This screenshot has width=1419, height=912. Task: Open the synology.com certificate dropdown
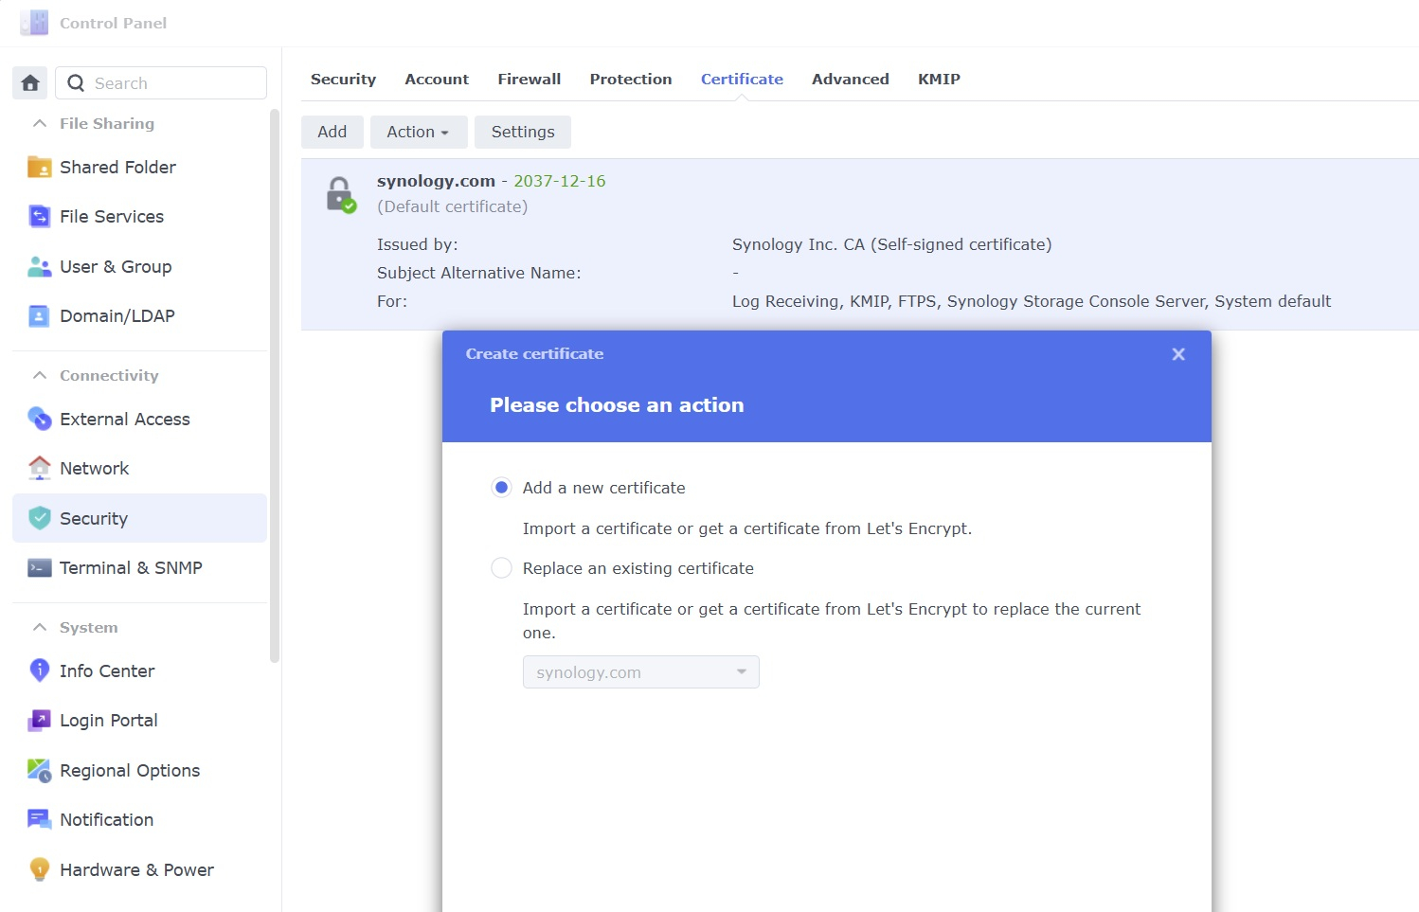(641, 672)
